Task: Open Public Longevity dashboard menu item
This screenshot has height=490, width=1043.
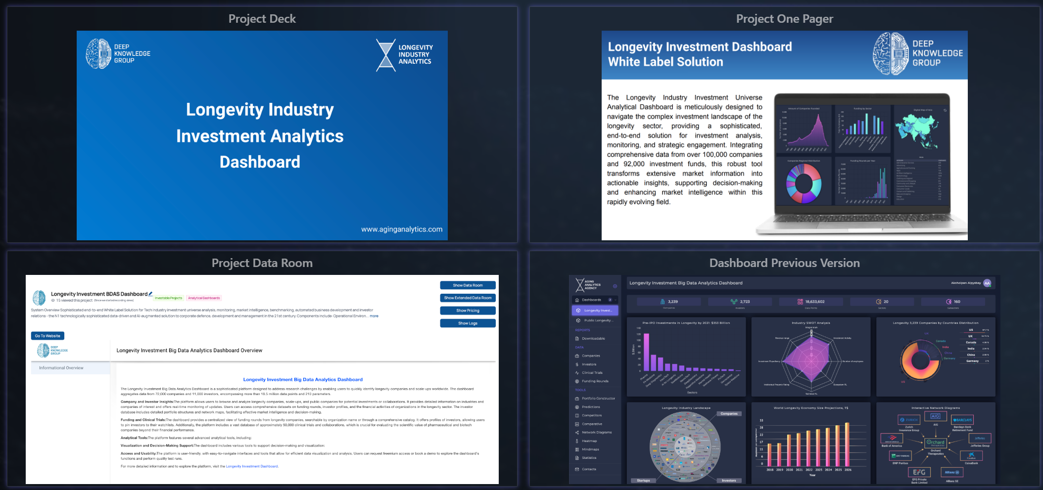Action: pyautogui.click(x=598, y=320)
